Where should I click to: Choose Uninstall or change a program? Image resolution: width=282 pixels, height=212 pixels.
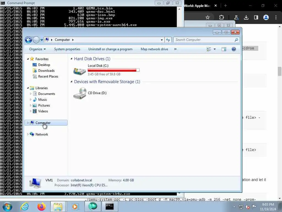coord(110,49)
